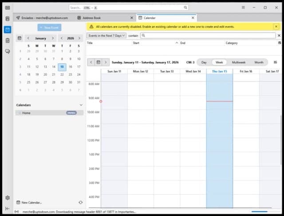
Task: Collapse the Calendars section chevron
Action: pos(81,105)
